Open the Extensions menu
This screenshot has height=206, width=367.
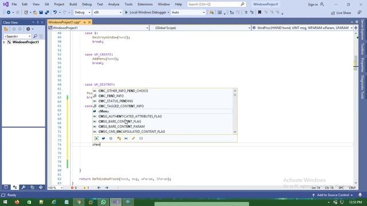pyautogui.click(x=145, y=4)
